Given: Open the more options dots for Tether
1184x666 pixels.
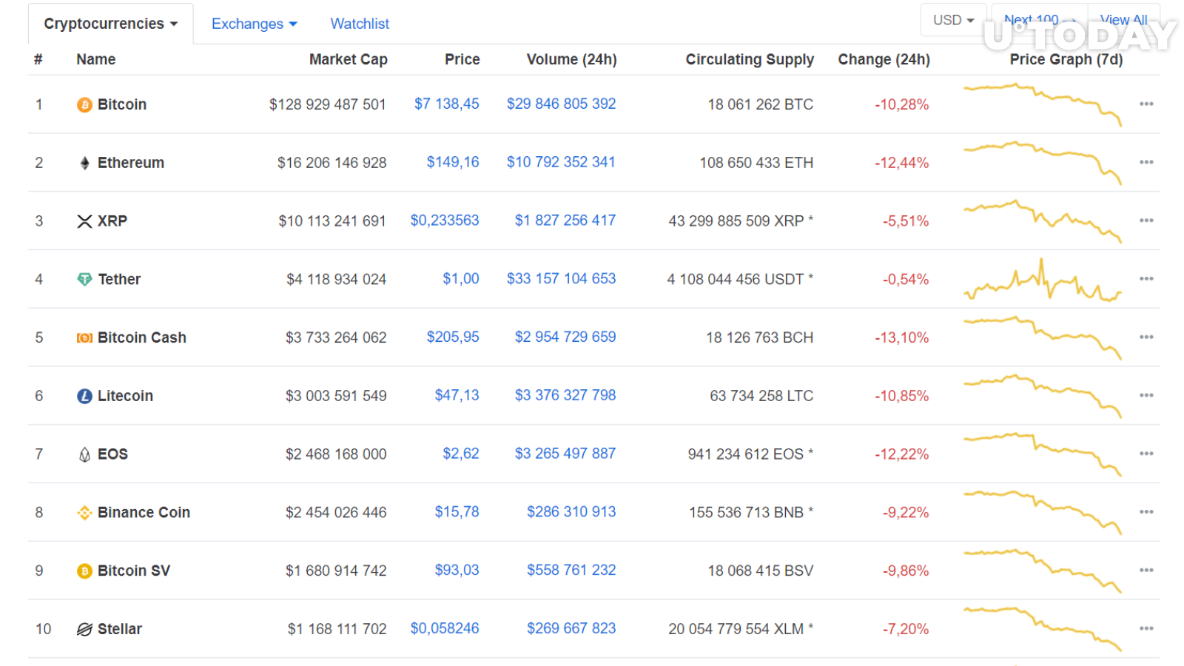Looking at the screenshot, I should click(1146, 279).
